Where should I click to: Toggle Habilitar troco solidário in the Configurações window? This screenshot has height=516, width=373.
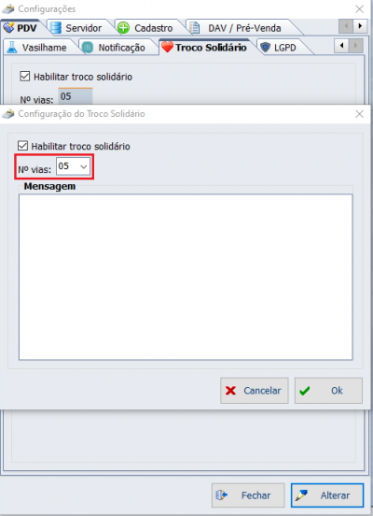(x=25, y=77)
